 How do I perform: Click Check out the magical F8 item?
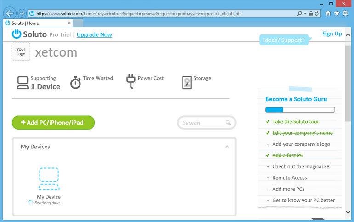[301, 166]
